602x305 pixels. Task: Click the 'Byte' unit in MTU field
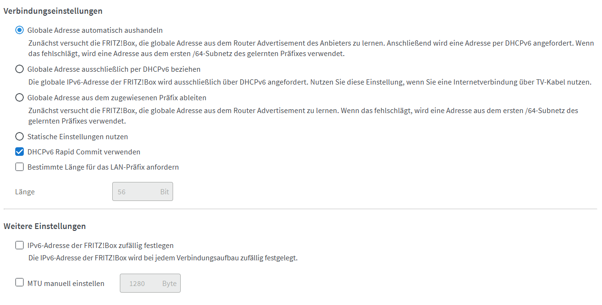tap(169, 284)
